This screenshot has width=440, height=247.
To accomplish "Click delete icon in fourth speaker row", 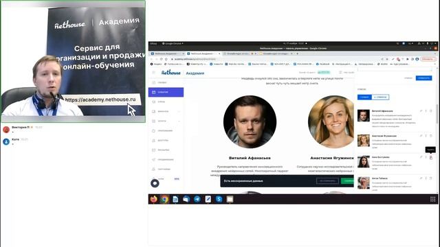I will pyautogui.click(x=431, y=178).
